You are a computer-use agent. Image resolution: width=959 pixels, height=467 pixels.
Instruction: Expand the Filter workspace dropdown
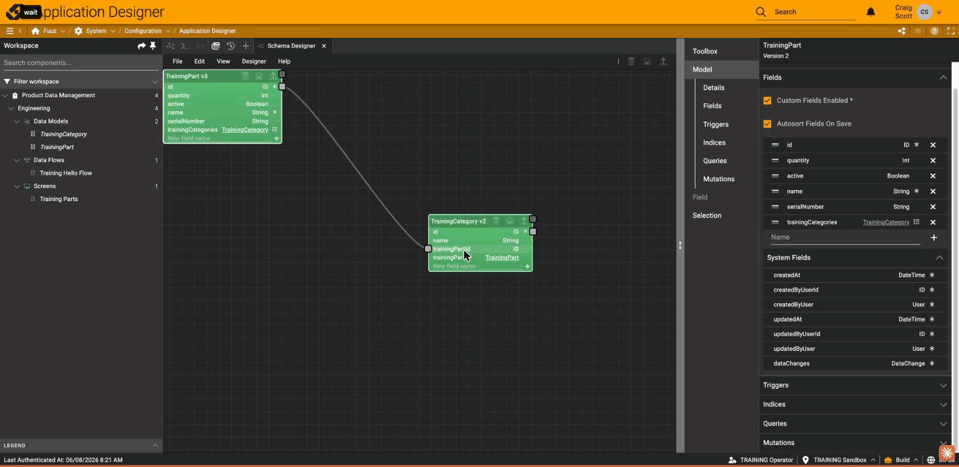tap(155, 81)
